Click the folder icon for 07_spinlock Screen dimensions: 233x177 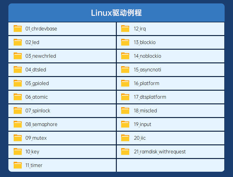coord(18,111)
